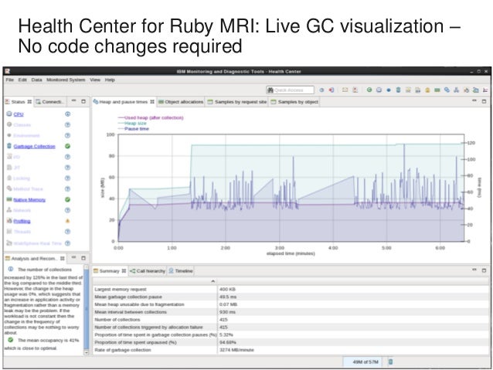
Task: Select the 'Largest memory request' row
Action: click(x=291, y=289)
